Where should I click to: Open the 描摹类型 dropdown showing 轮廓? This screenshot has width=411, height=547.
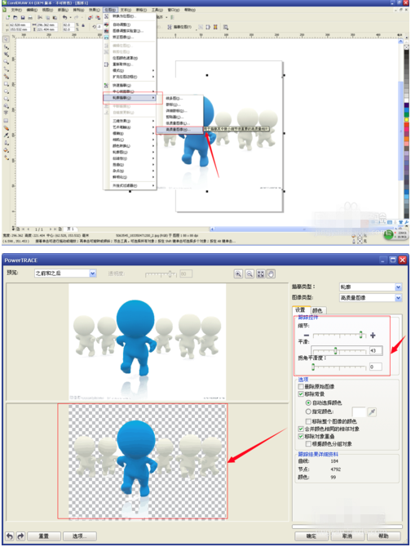click(x=370, y=287)
